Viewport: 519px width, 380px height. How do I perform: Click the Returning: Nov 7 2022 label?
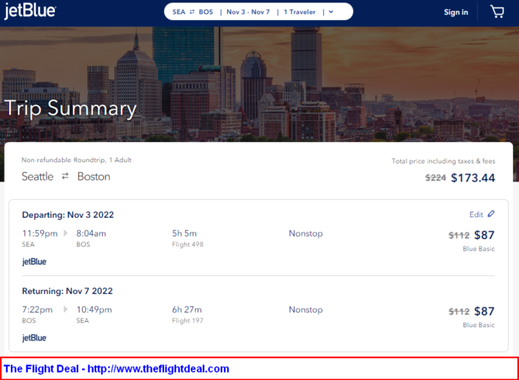tap(67, 291)
